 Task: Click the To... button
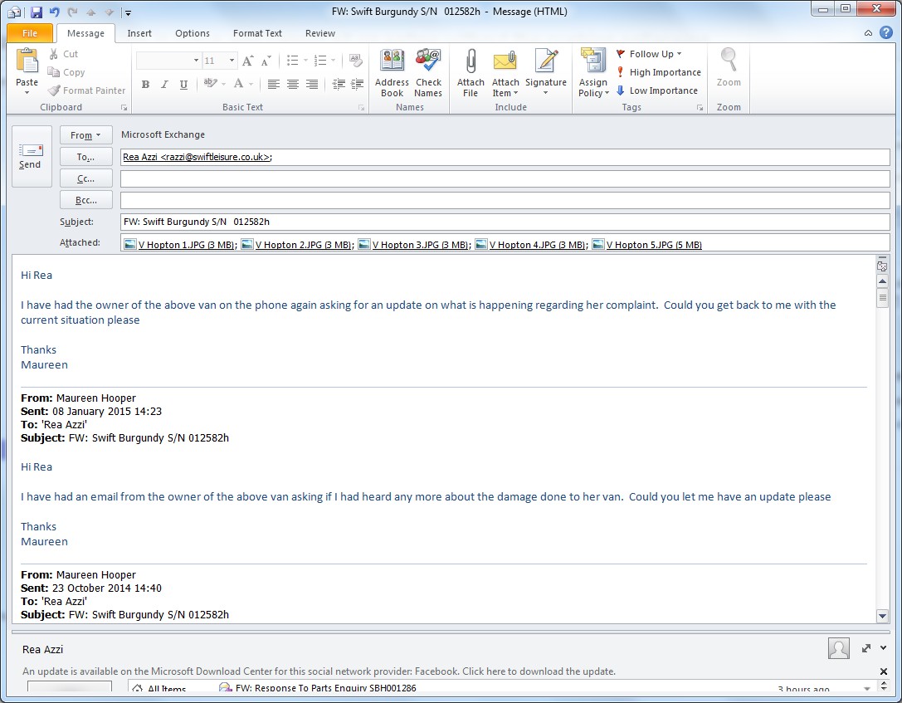85,157
